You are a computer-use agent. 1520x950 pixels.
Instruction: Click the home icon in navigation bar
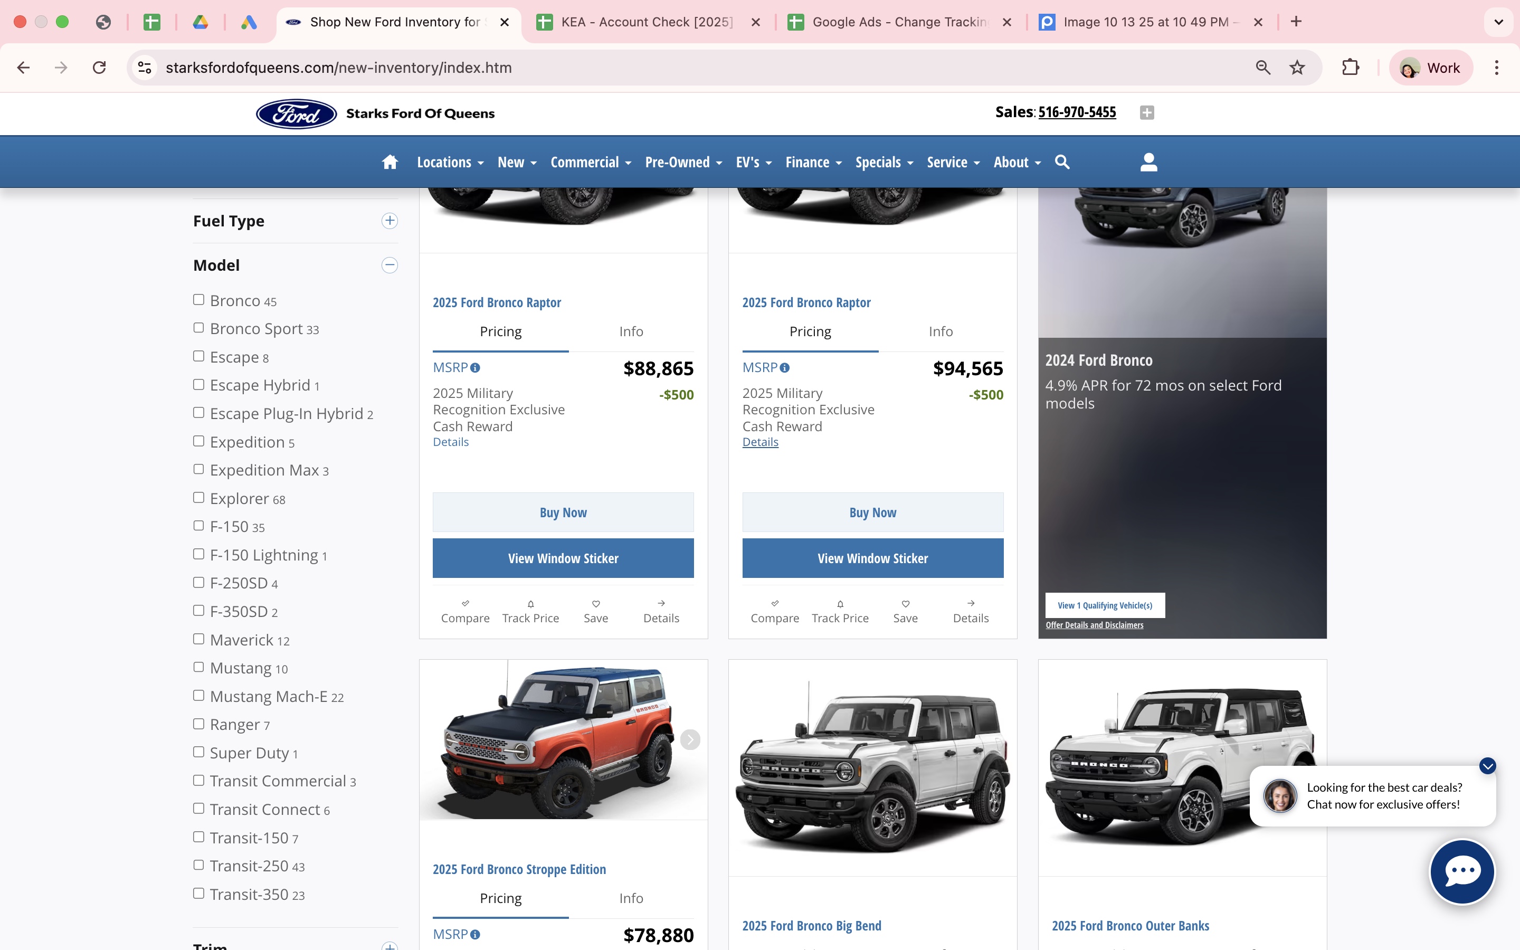click(389, 162)
